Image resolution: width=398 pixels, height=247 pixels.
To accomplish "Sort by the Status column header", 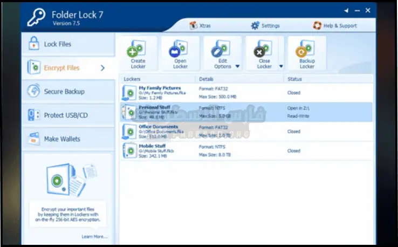I will (294, 79).
